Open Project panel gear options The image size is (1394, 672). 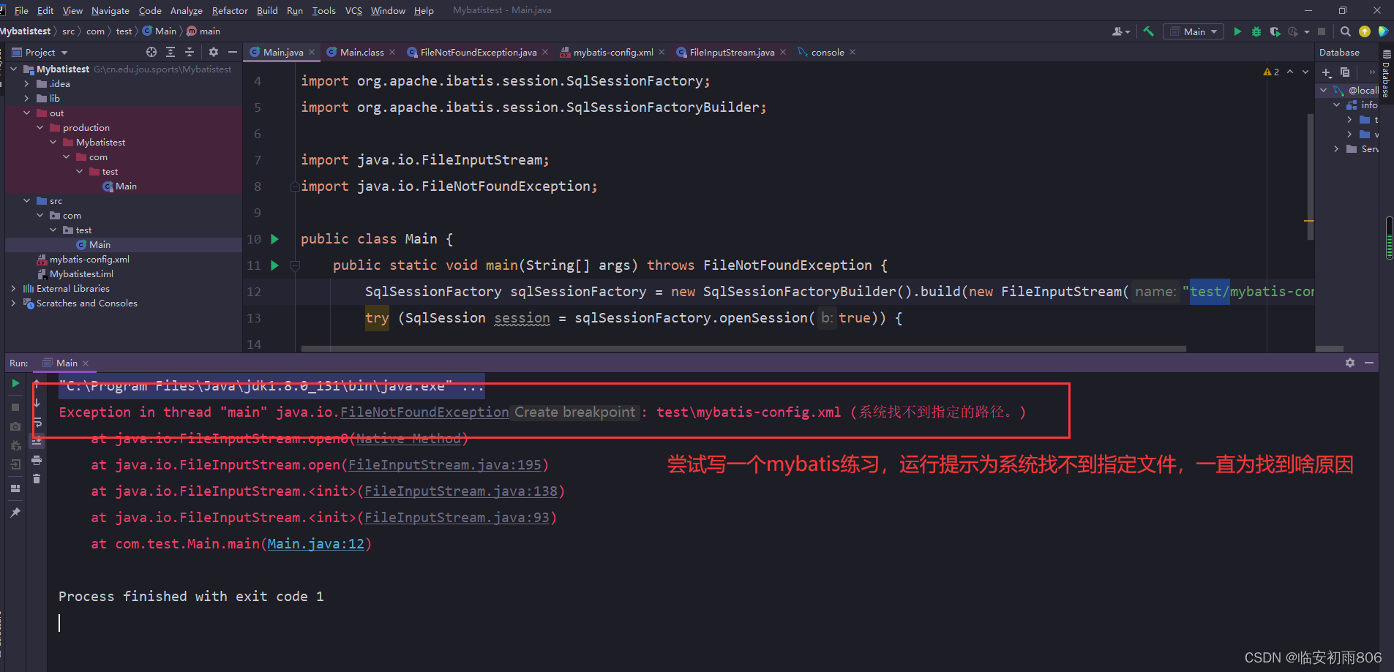[214, 52]
